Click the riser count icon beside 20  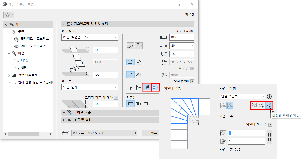tap(164, 46)
